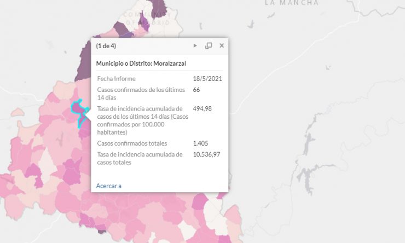Click the 'LA MANCHA' map label
This screenshot has width=405, height=243.
tap(292, 3)
